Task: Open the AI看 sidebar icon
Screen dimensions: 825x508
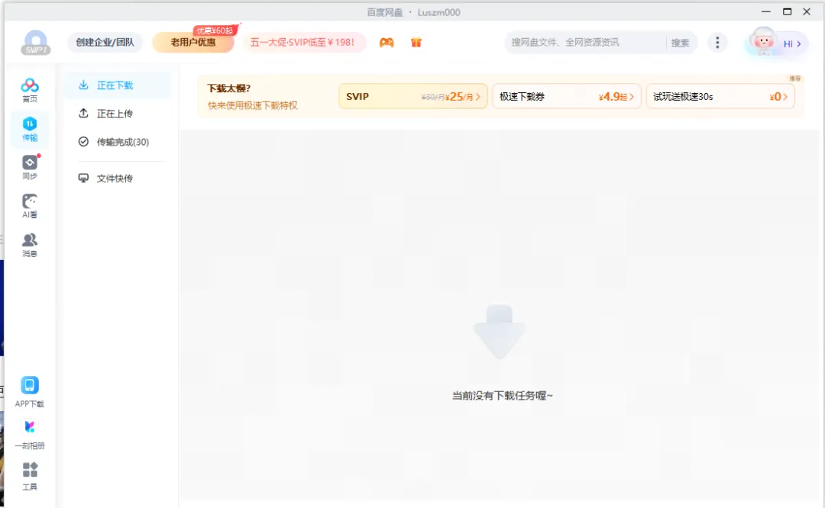Action: 30,206
